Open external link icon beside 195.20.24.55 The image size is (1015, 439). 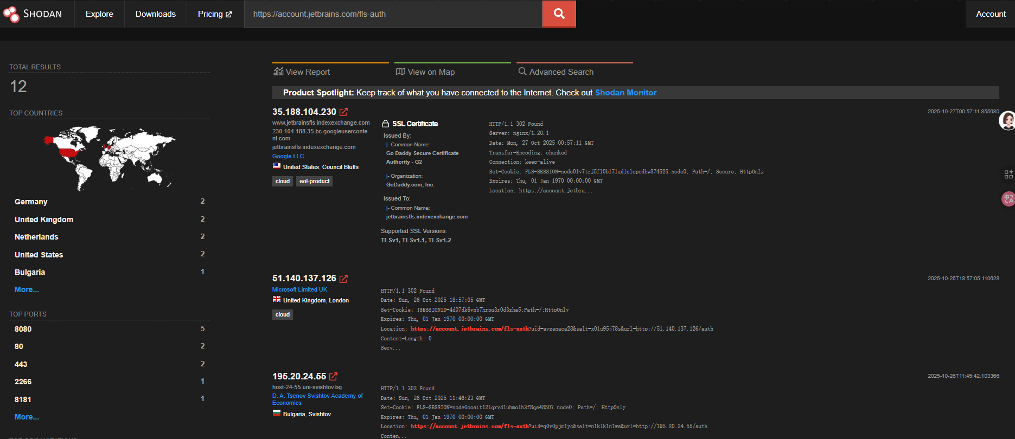click(x=333, y=377)
